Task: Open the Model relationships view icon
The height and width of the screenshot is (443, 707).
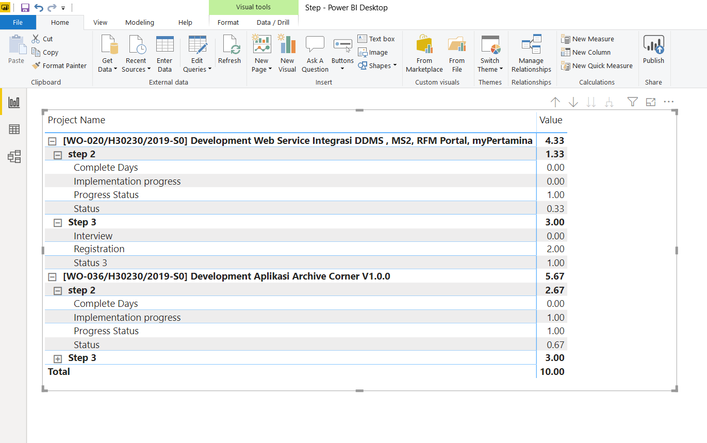Action: pos(14,157)
